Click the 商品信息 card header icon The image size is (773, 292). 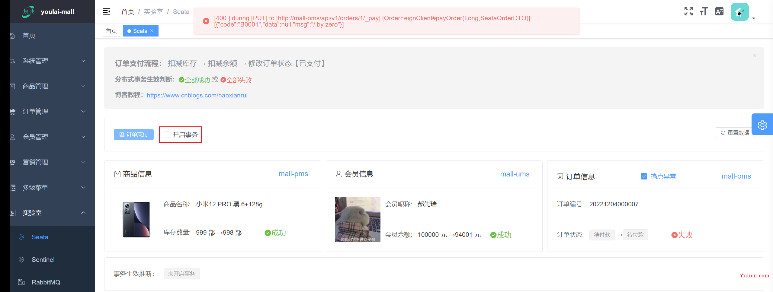(117, 174)
